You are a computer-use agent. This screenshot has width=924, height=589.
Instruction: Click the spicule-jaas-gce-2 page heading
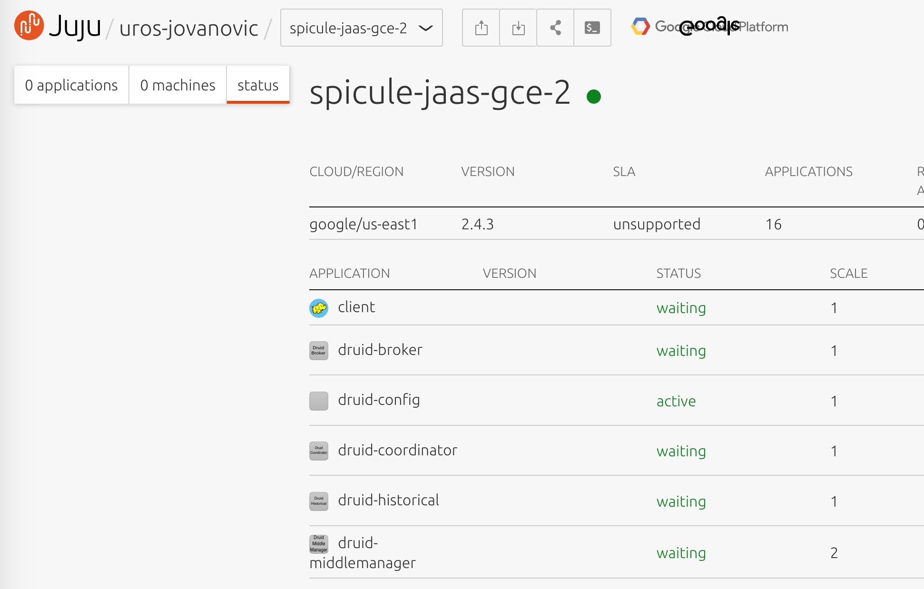coord(440,93)
